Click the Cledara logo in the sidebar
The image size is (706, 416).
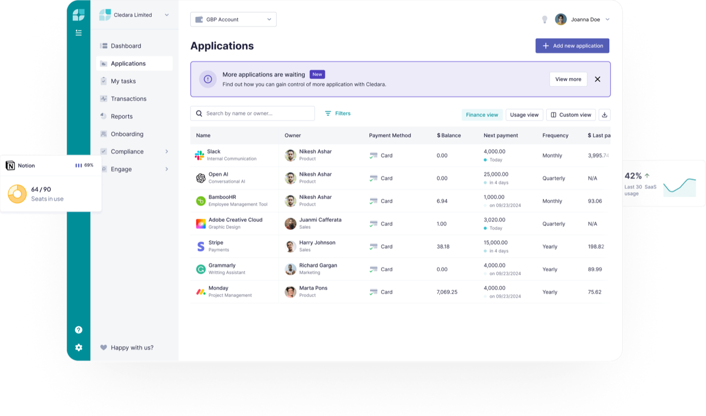point(79,15)
